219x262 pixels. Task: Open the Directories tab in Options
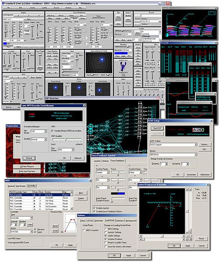99,220
